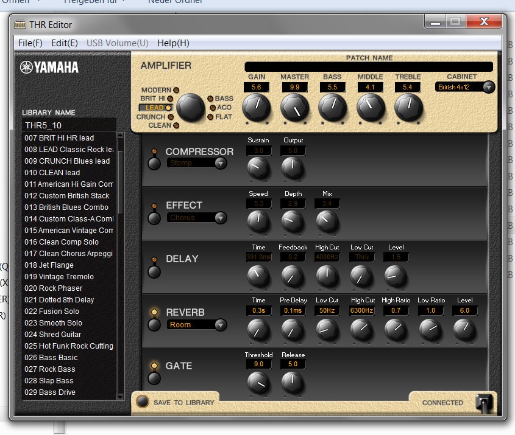Click the Yamaha logo
This screenshot has height=435, width=515.
click(49, 67)
